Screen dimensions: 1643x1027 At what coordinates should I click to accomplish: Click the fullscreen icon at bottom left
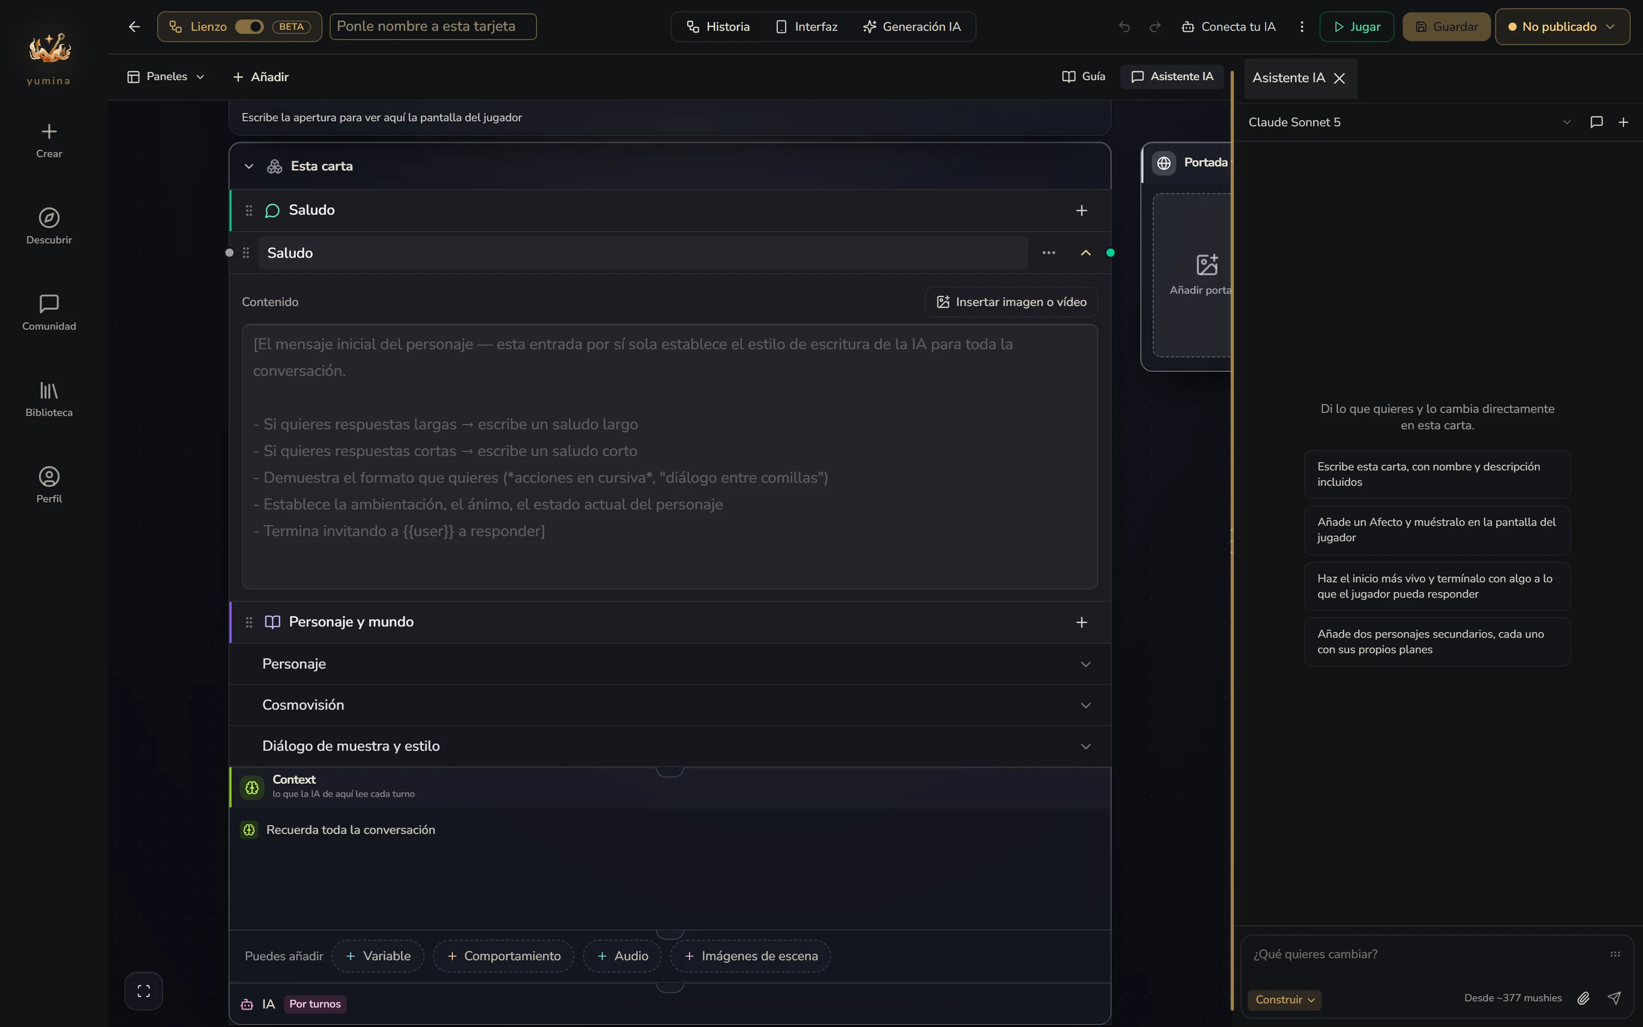[143, 991]
